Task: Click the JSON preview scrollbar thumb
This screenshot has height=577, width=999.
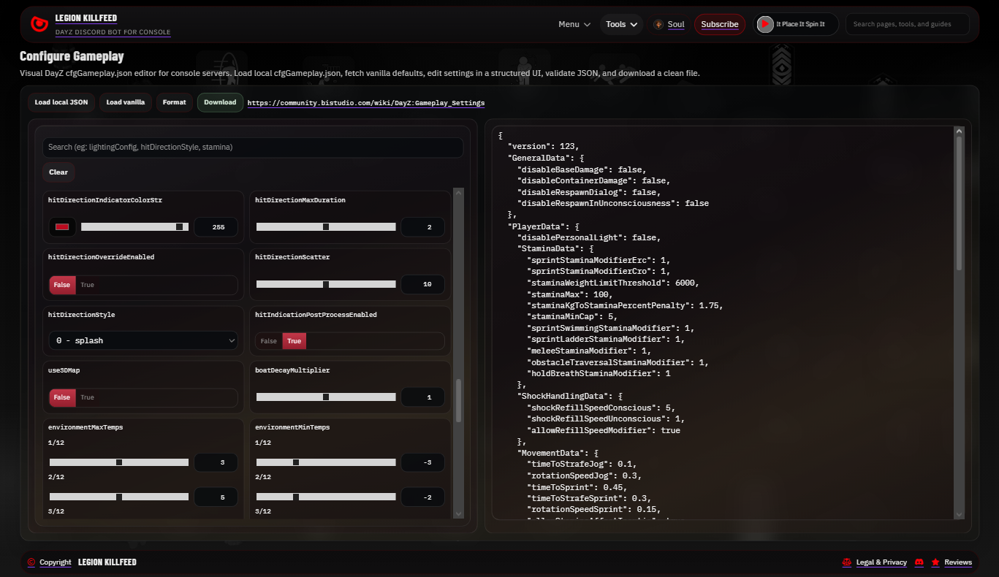Action: tap(960, 203)
